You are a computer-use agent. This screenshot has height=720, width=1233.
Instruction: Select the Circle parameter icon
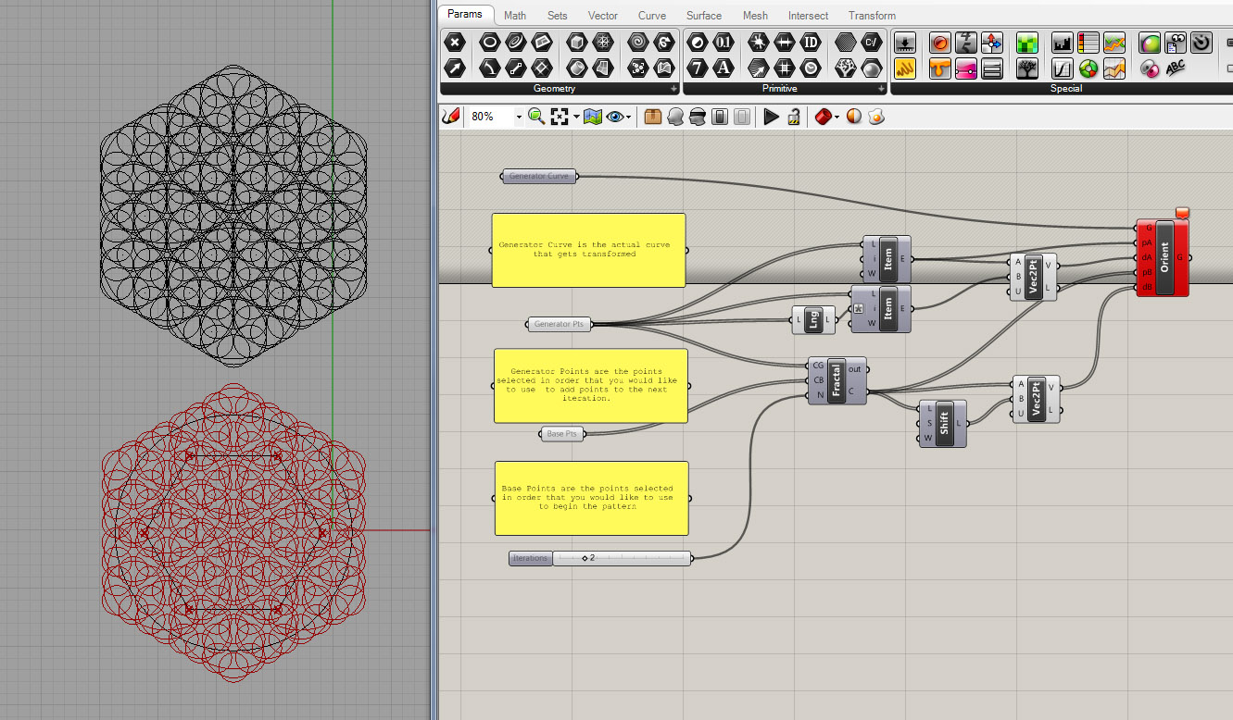pyautogui.click(x=489, y=42)
